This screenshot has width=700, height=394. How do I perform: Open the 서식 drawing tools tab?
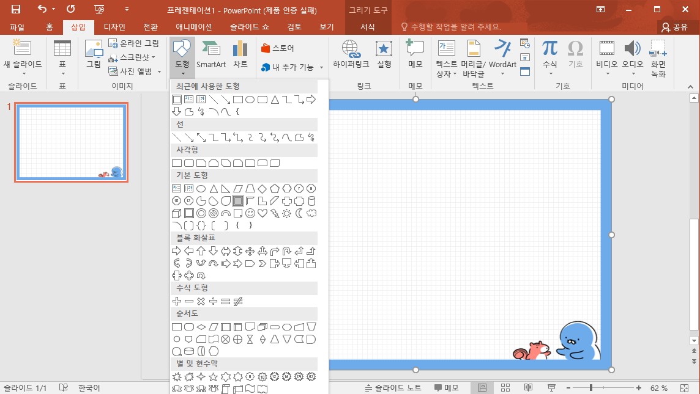(x=367, y=27)
